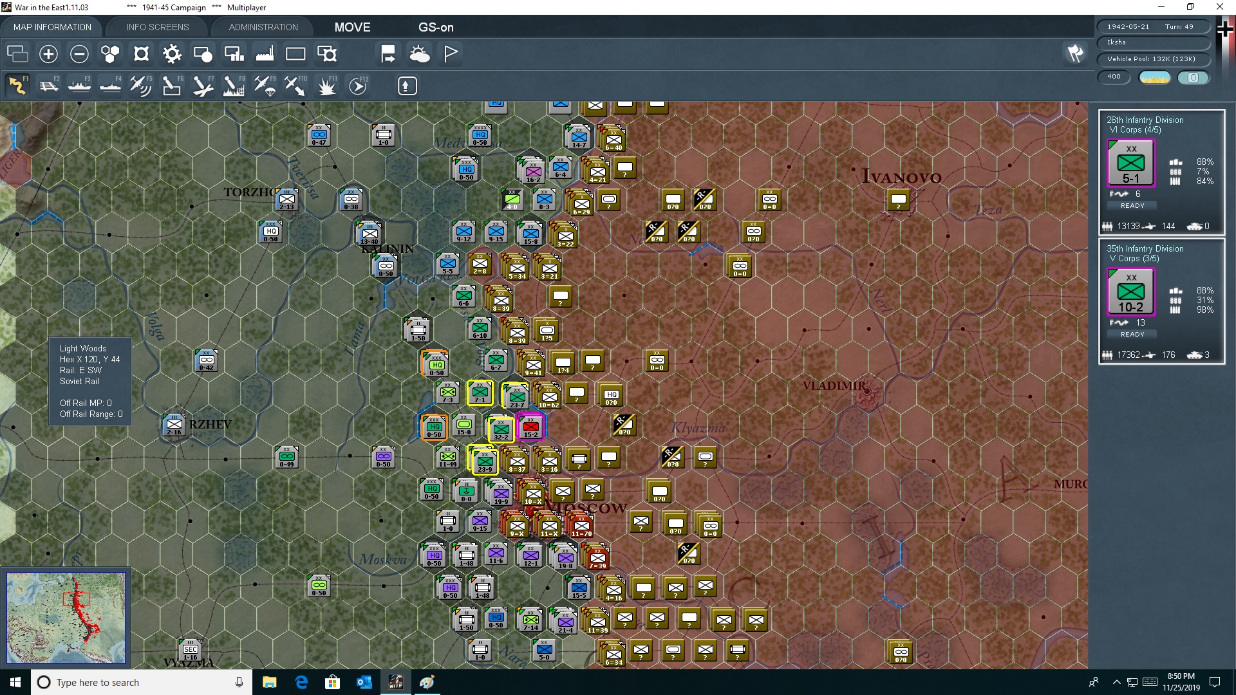Click the rectangle with circle icon

(x=203, y=54)
